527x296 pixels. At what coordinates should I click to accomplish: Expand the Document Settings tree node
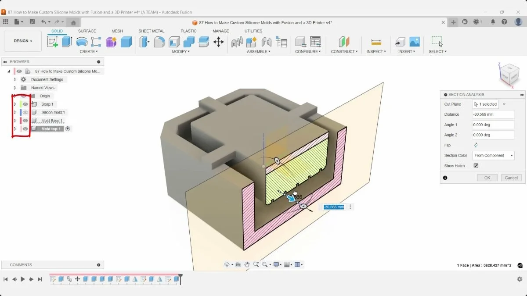(15, 79)
